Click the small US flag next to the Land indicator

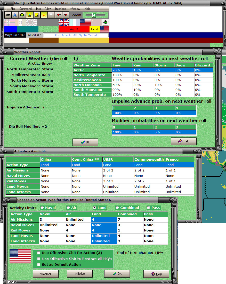tap(104, 29)
